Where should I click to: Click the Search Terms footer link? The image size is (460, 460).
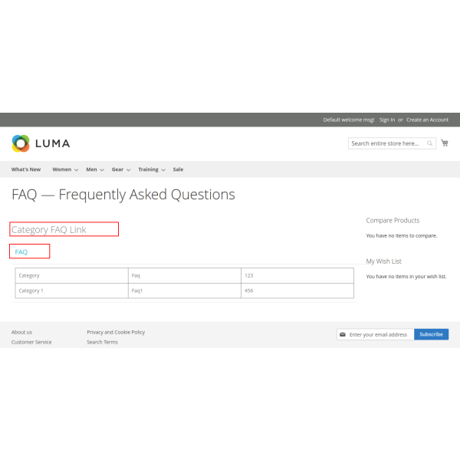pos(102,342)
